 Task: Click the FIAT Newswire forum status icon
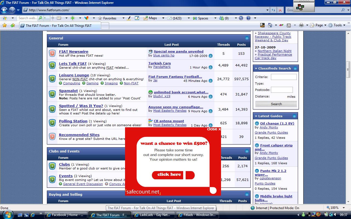click(x=52, y=53)
